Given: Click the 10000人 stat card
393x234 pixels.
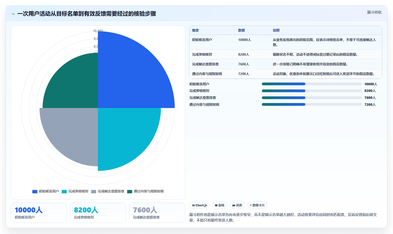Looking at the screenshot, I should click(x=39, y=213).
